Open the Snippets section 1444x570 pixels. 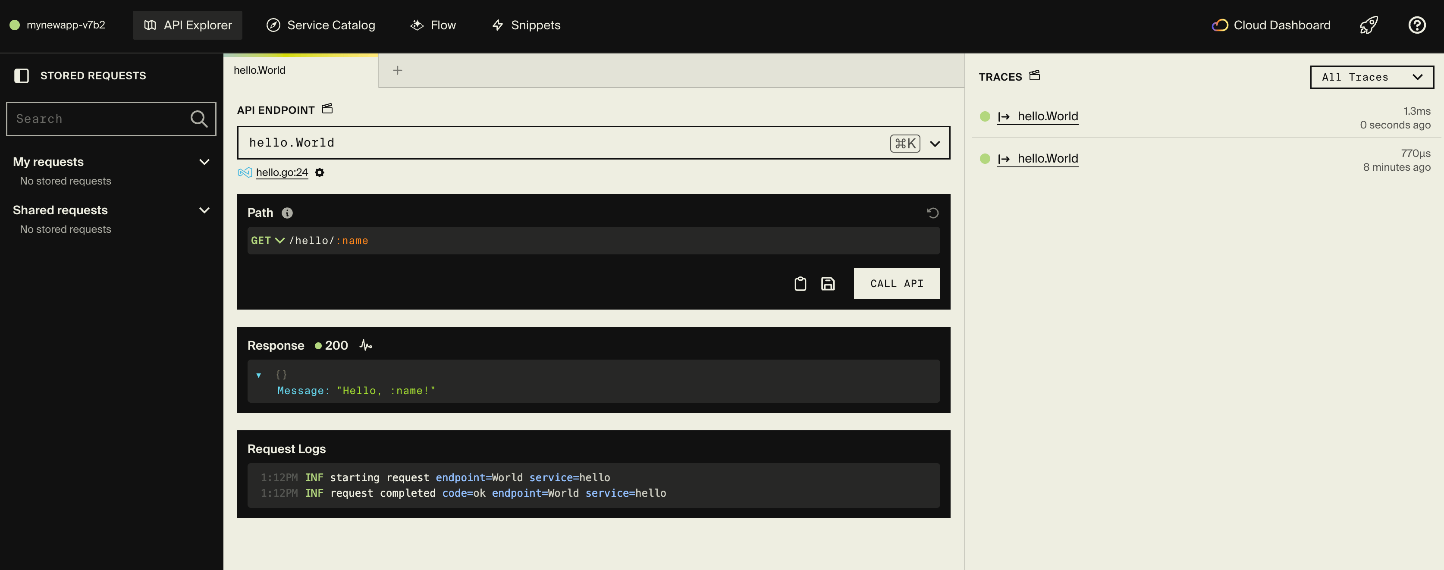click(526, 25)
